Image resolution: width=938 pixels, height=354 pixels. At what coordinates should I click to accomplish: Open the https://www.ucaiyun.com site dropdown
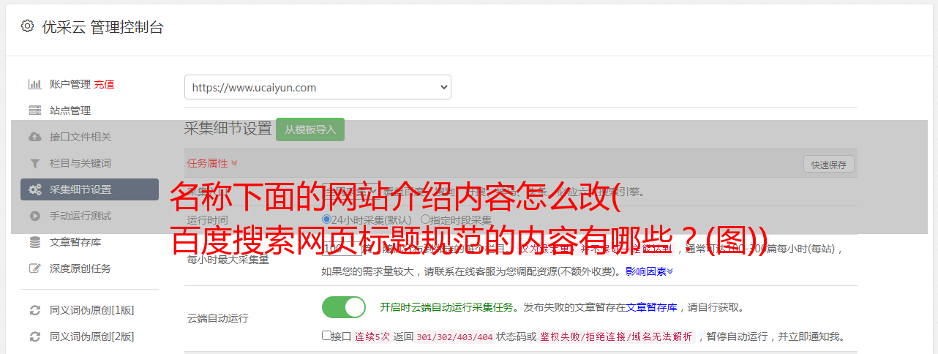click(318, 87)
